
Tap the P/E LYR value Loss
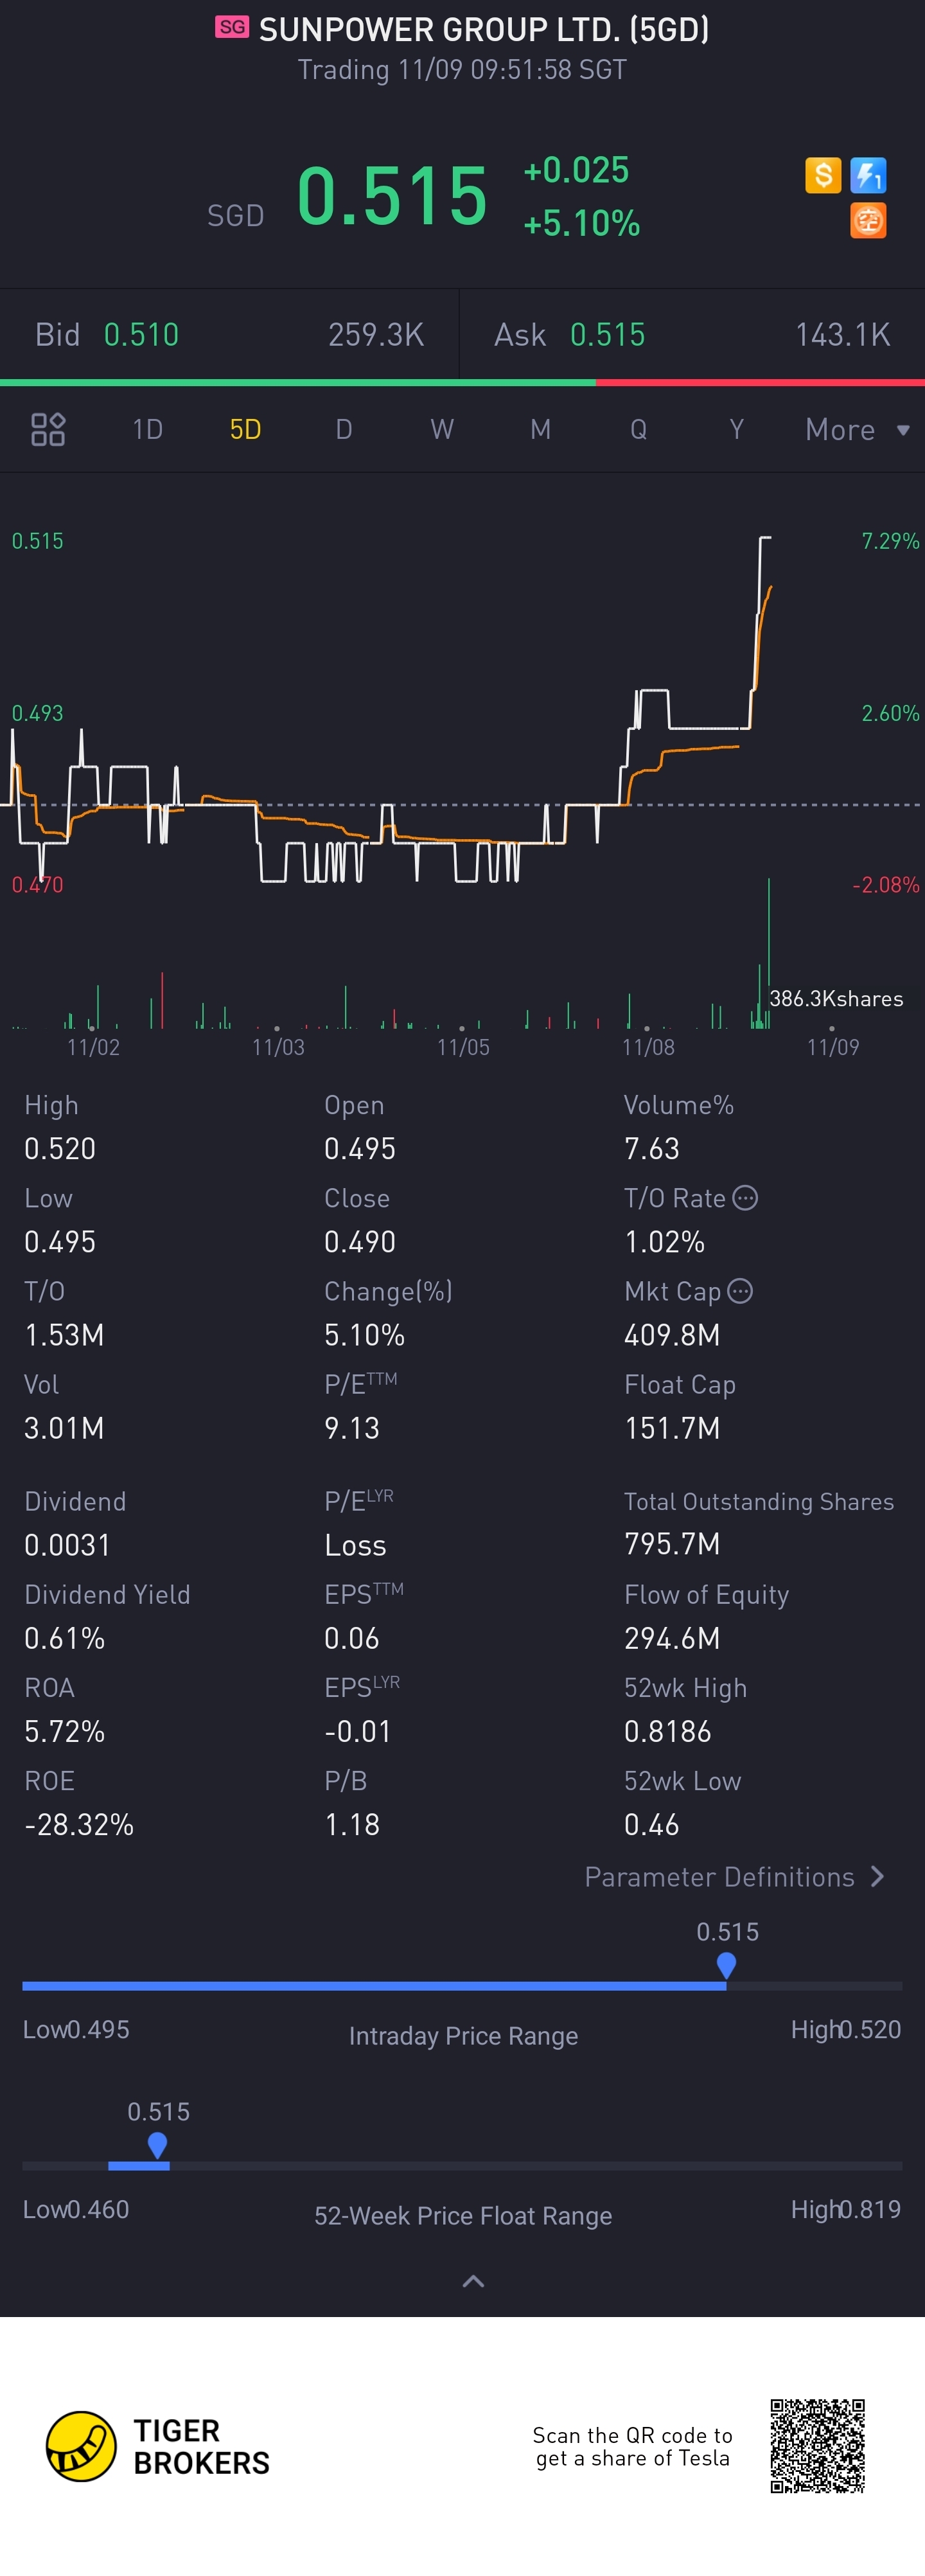(x=355, y=1545)
